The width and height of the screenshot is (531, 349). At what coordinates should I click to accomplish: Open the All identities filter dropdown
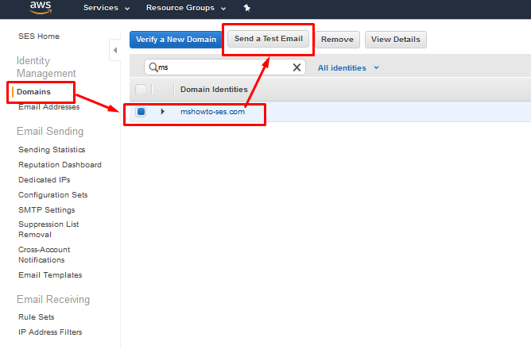(x=348, y=68)
